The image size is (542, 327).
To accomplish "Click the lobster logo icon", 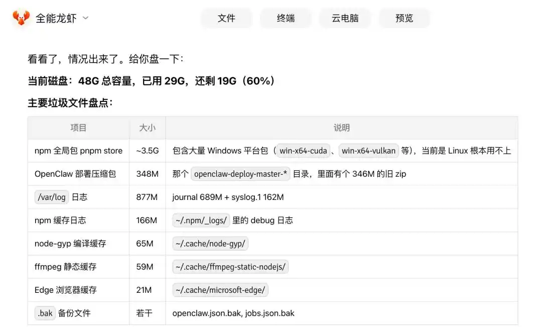I will point(21,18).
